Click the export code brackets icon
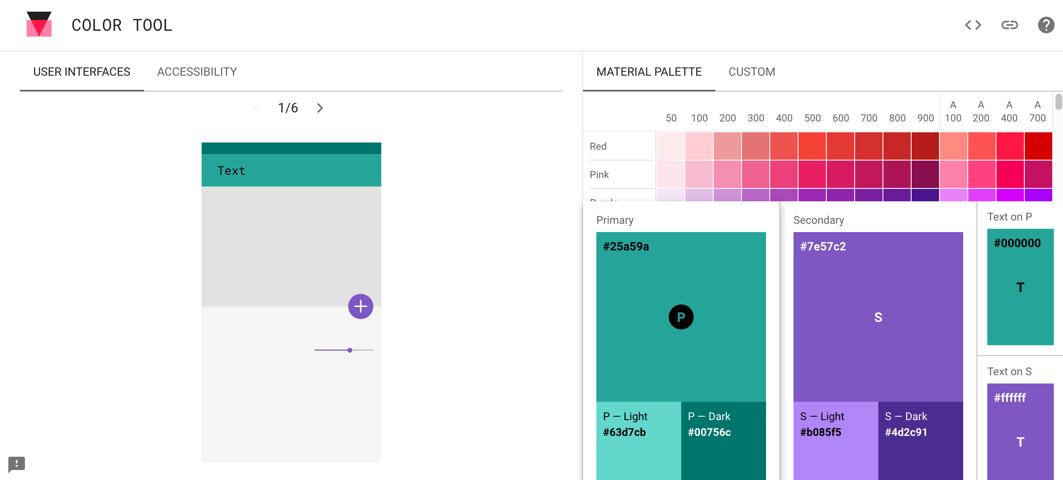 [973, 25]
